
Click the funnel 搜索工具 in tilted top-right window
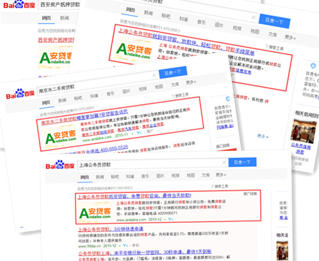point(274,48)
